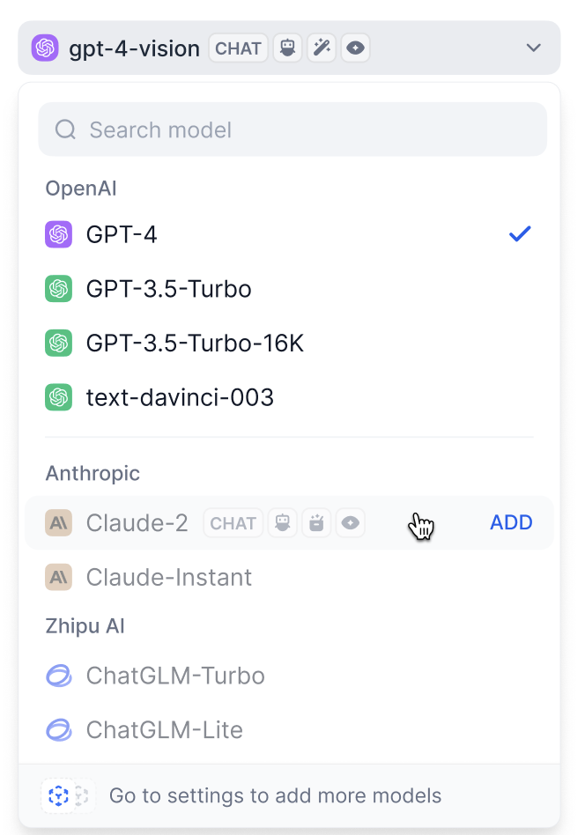This screenshot has width=585, height=835.
Task: Click the blue checkmark next to GPT-4
Action: click(x=520, y=234)
